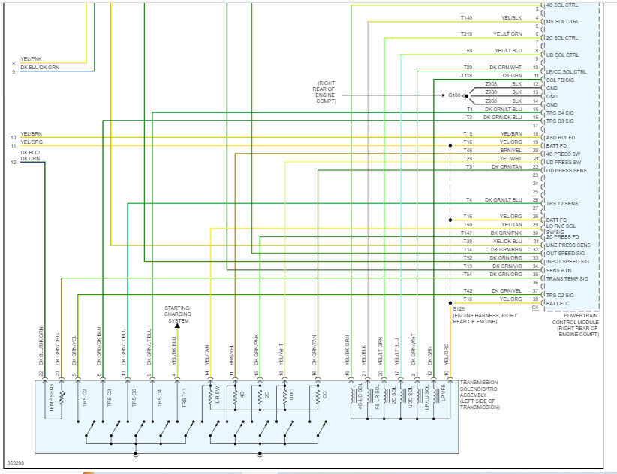Click the MS SOL CTRL pin label
617x474 pixels.
(562, 22)
